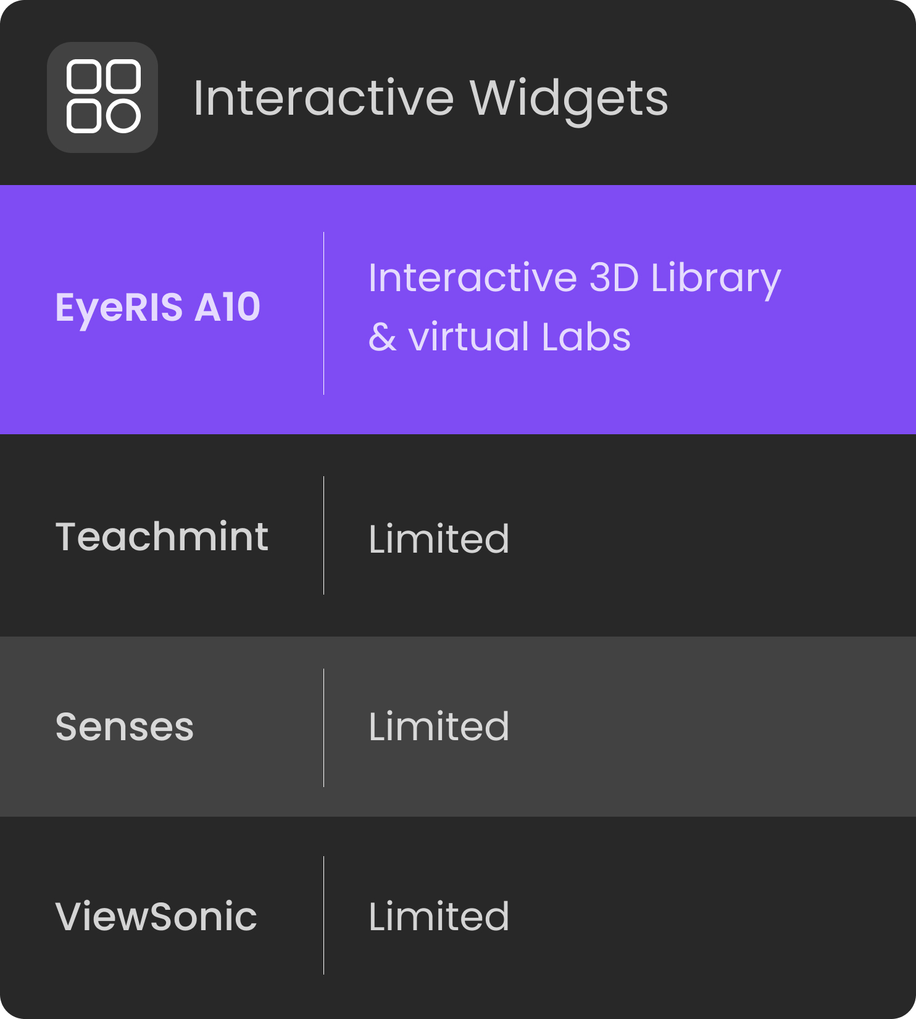
Task: Click the Interactive 3D Library text line
Action: click(x=574, y=278)
